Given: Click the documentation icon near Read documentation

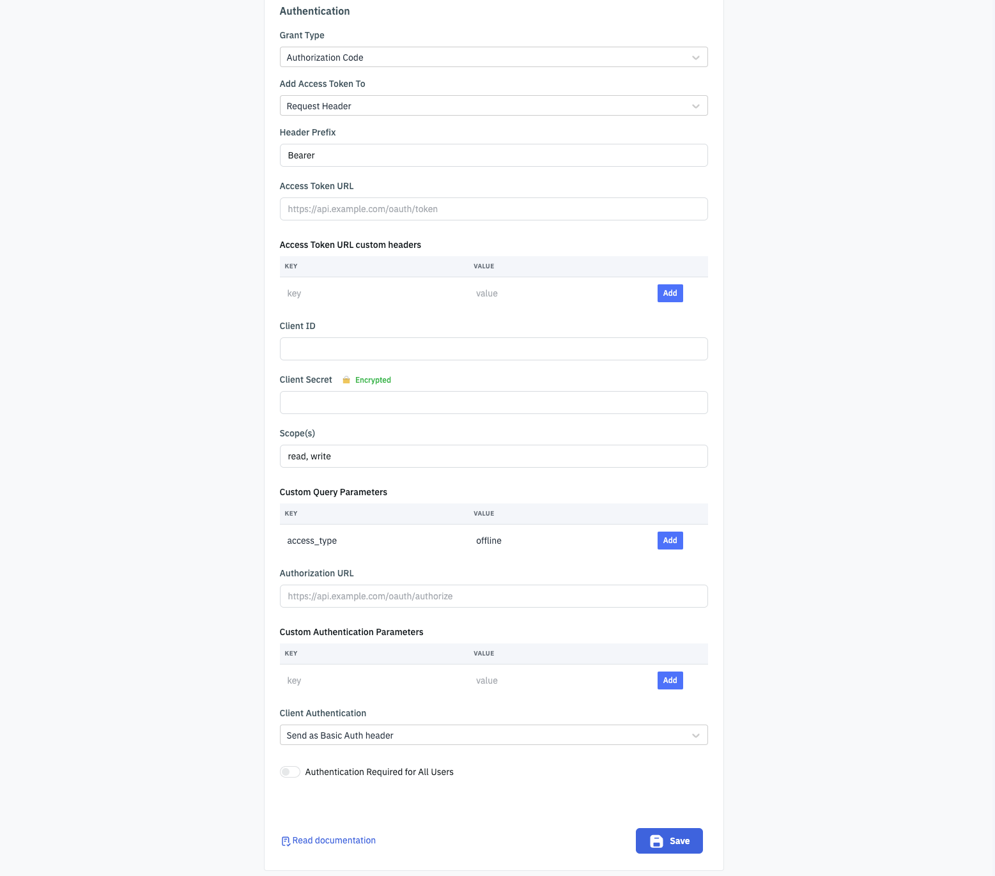Looking at the screenshot, I should [286, 841].
